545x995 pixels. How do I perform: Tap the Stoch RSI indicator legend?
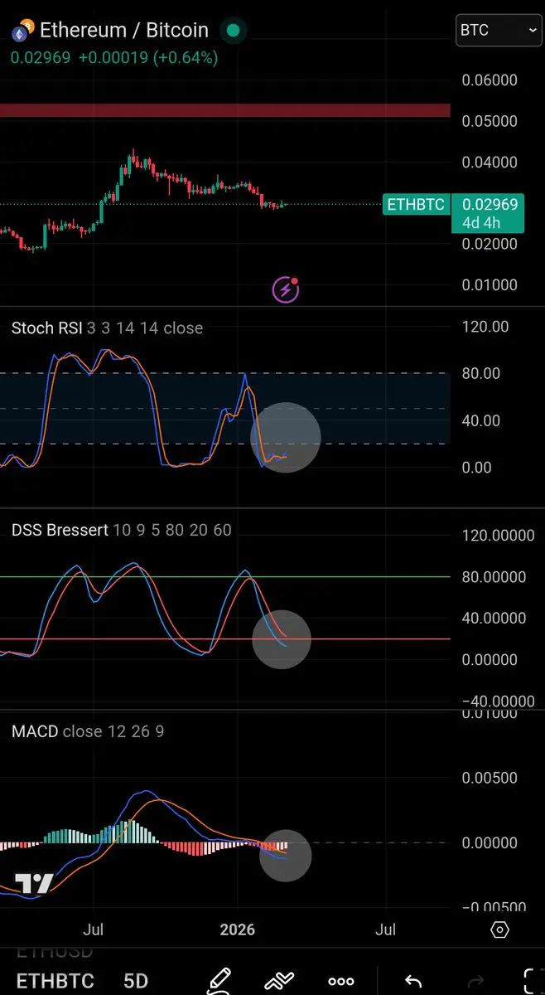(107, 328)
